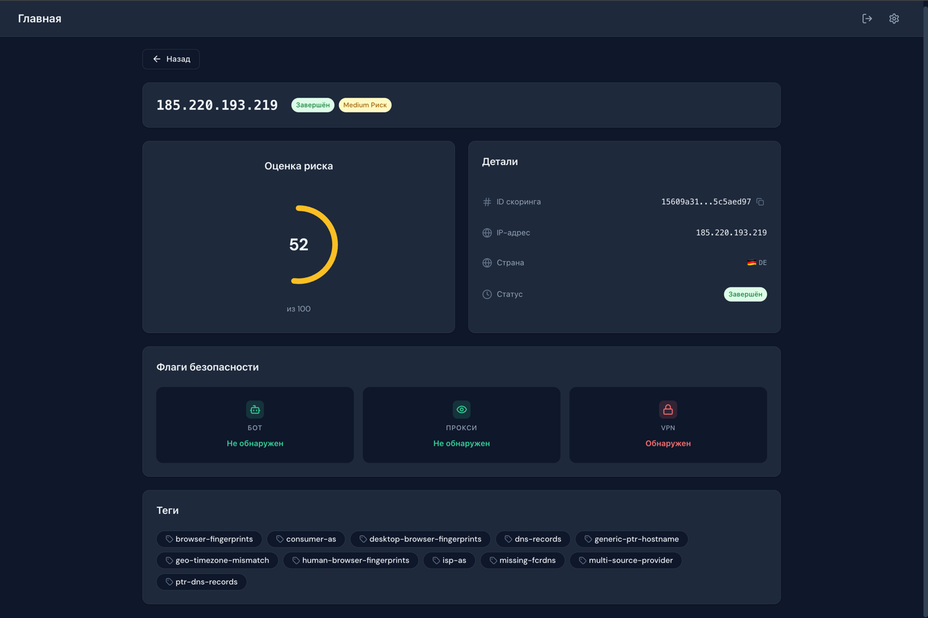Select the isp-as tag
The height and width of the screenshot is (618, 928).
click(x=449, y=561)
